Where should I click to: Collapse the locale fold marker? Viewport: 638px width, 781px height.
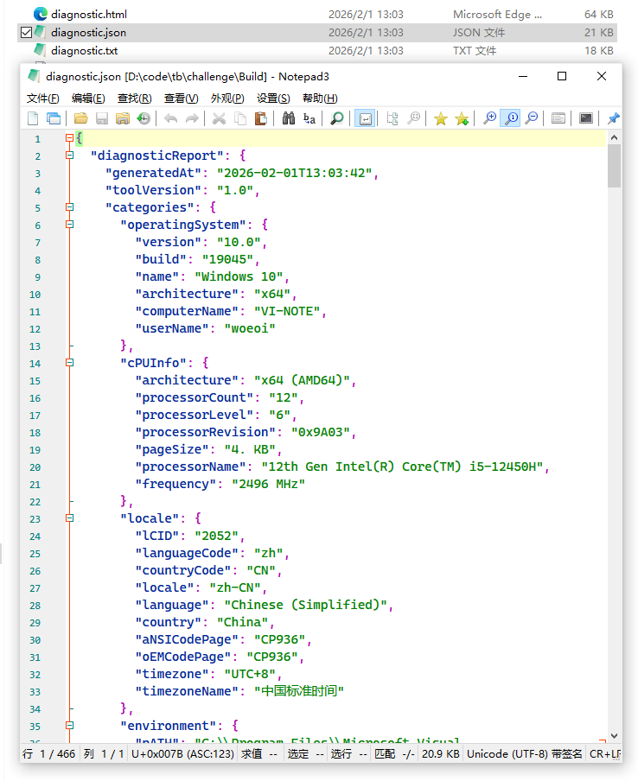tap(69, 518)
